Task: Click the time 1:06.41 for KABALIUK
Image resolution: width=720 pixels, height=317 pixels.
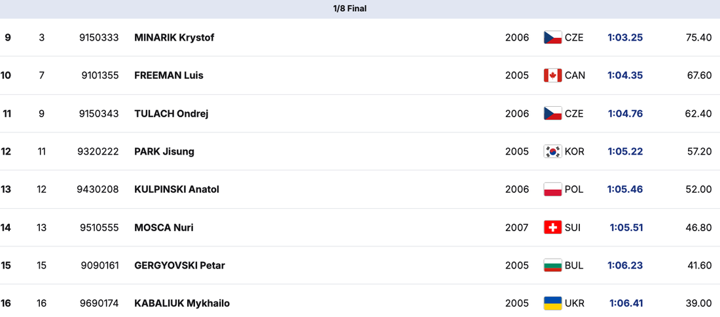Action: [626, 303]
